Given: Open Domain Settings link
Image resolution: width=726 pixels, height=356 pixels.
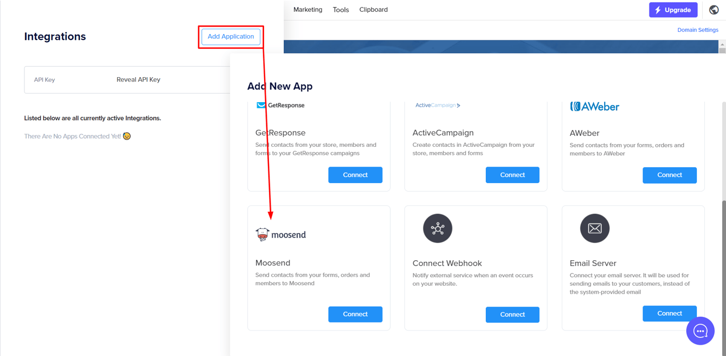Looking at the screenshot, I should 698,30.
